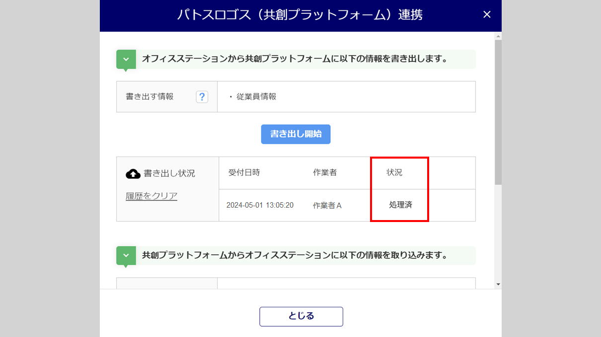Click the 書き出す情報 label
601x337 pixels.
click(x=150, y=97)
